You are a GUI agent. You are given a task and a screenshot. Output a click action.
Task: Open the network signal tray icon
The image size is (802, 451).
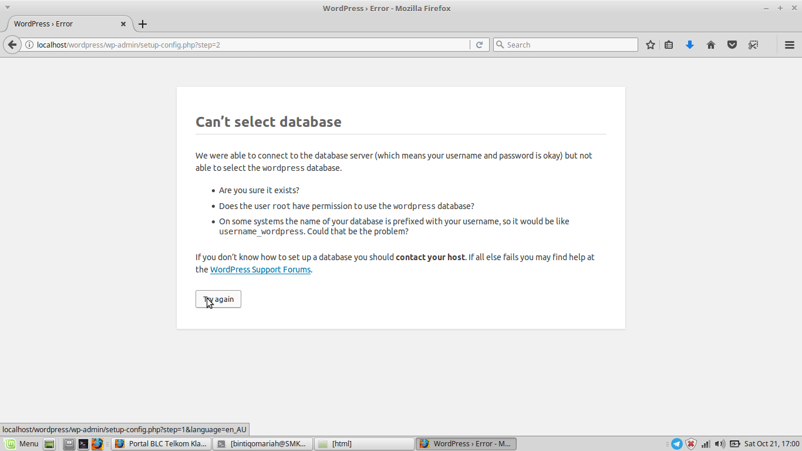(x=706, y=444)
